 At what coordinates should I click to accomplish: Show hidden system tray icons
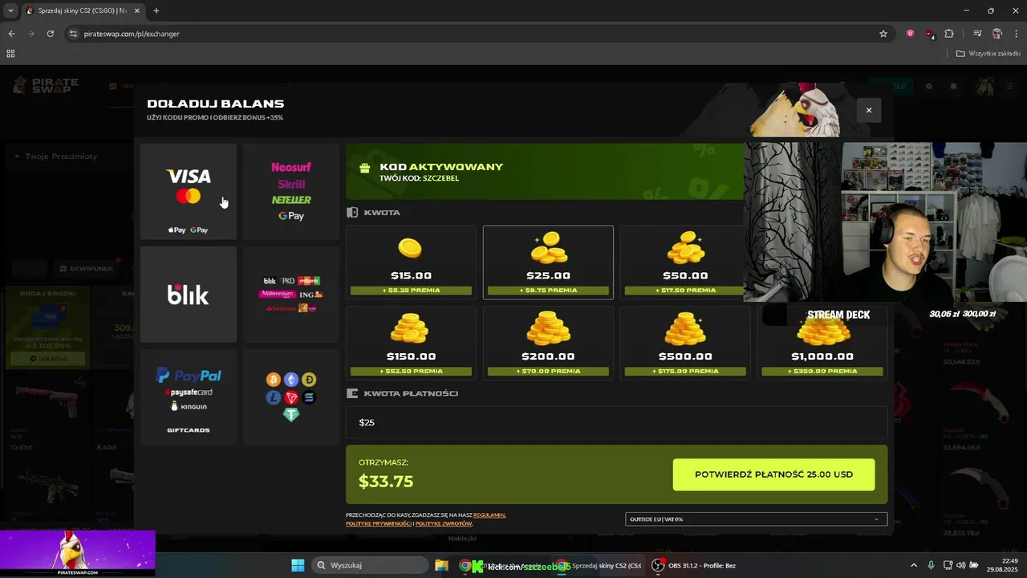click(914, 565)
